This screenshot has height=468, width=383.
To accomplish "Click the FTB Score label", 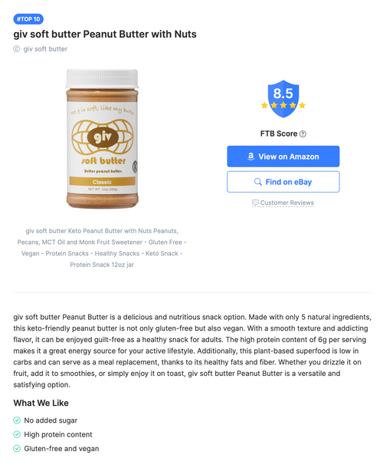I will click(x=279, y=133).
